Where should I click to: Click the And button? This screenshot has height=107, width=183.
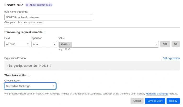click(x=165, y=44)
